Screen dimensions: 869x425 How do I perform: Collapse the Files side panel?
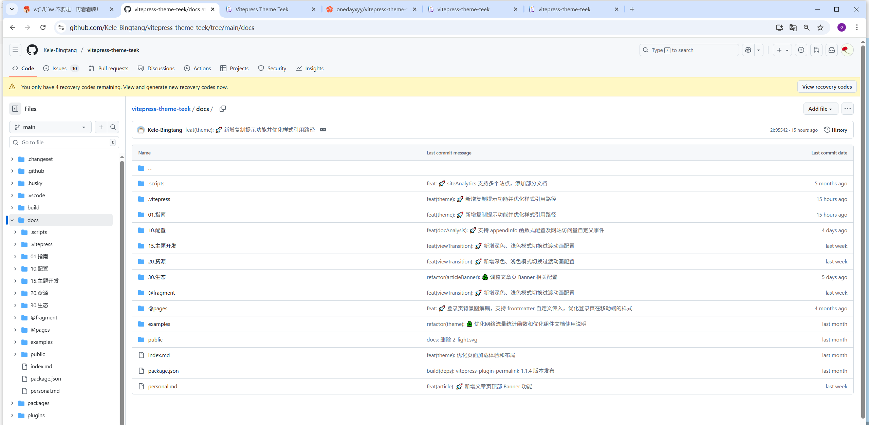(15, 109)
